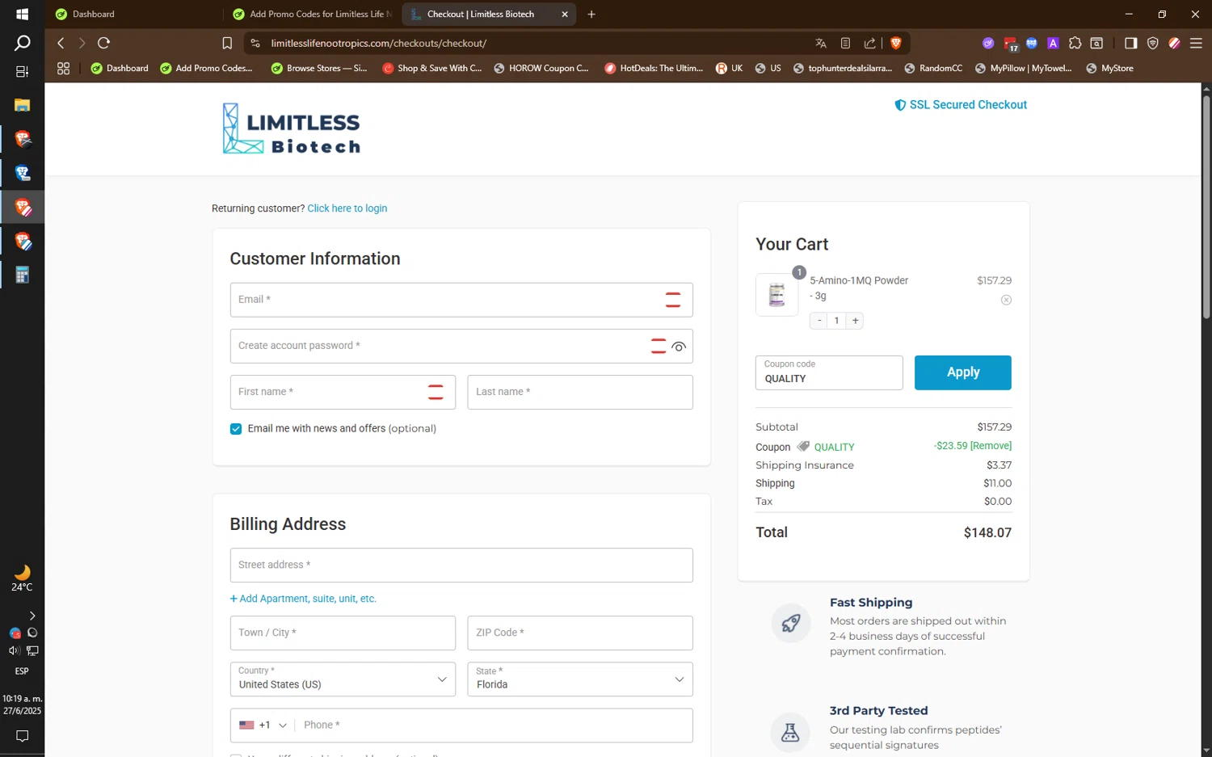Focus the First name field
The width and height of the screenshot is (1212, 757).
(343, 392)
